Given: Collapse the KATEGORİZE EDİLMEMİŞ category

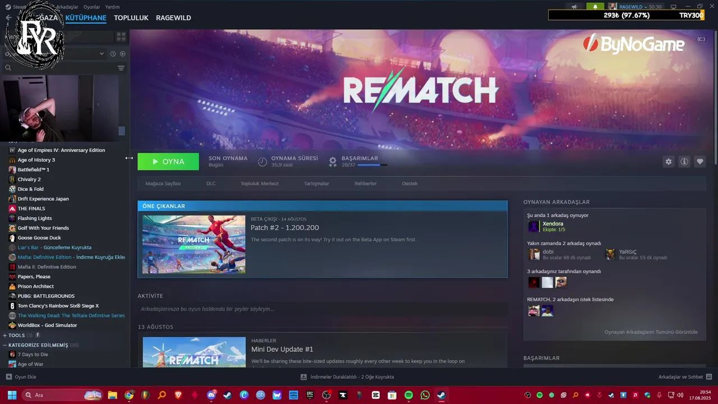Looking at the screenshot, I should (5, 345).
